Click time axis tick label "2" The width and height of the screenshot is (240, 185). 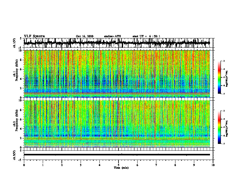pos(62,165)
